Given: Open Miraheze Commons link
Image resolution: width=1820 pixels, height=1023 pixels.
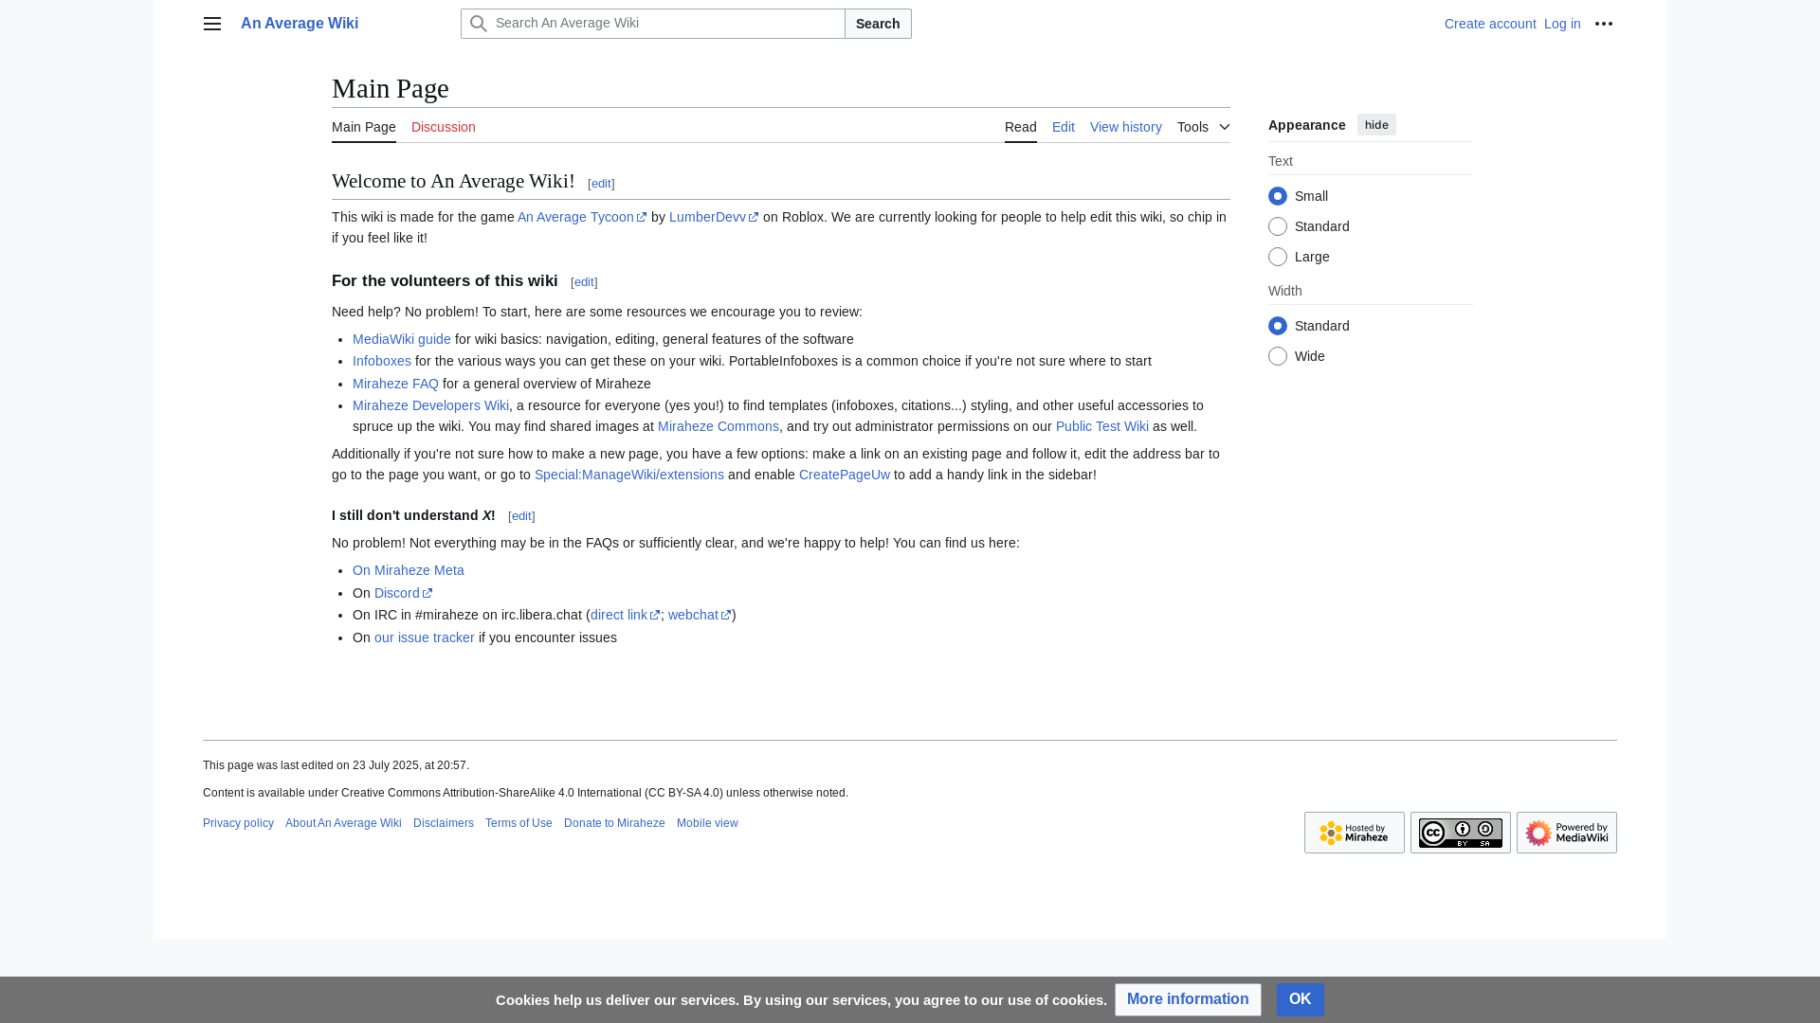Looking at the screenshot, I should click(x=719, y=426).
